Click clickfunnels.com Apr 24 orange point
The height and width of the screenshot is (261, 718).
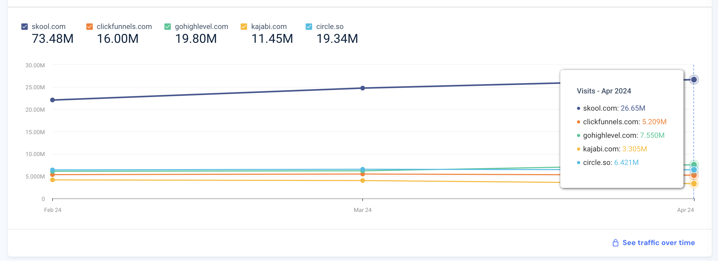[x=694, y=175]
